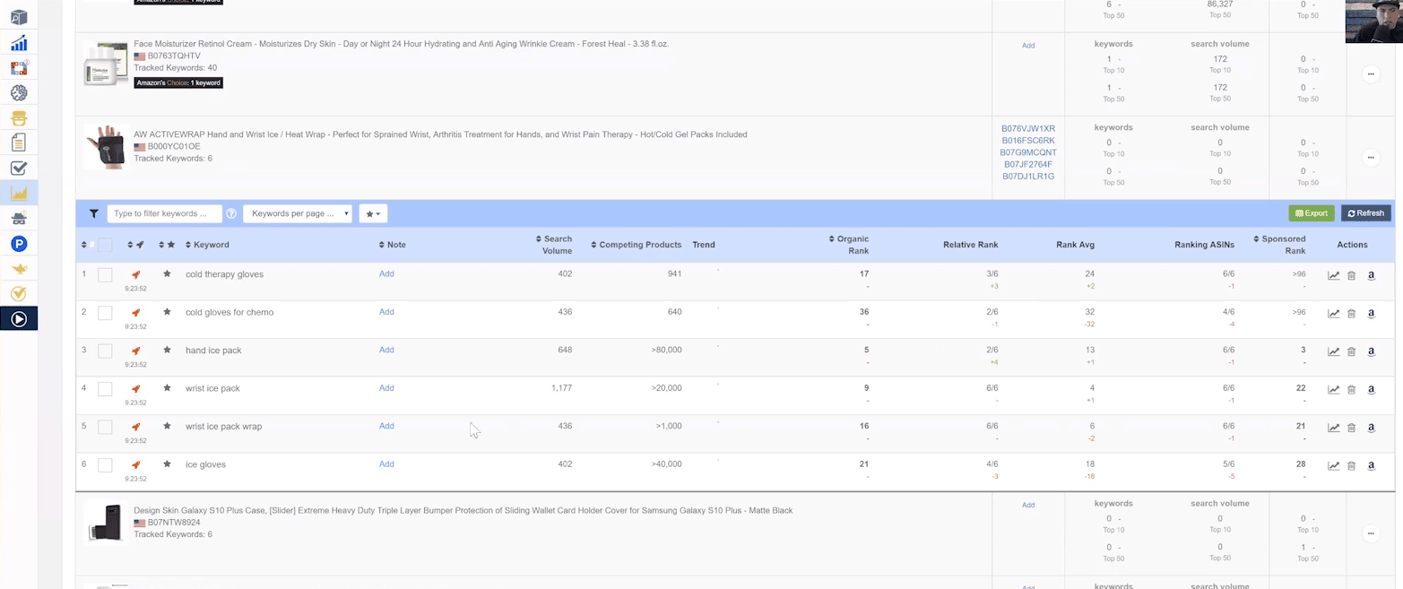The image size is (1403, 589).
Task: Click the filter keywords input field
Action: coord(164,214)
